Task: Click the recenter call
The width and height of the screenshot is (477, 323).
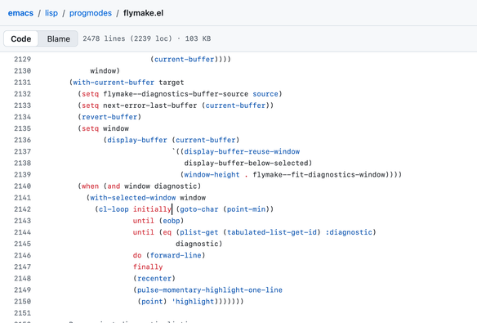Action: (x=154, y=279)
